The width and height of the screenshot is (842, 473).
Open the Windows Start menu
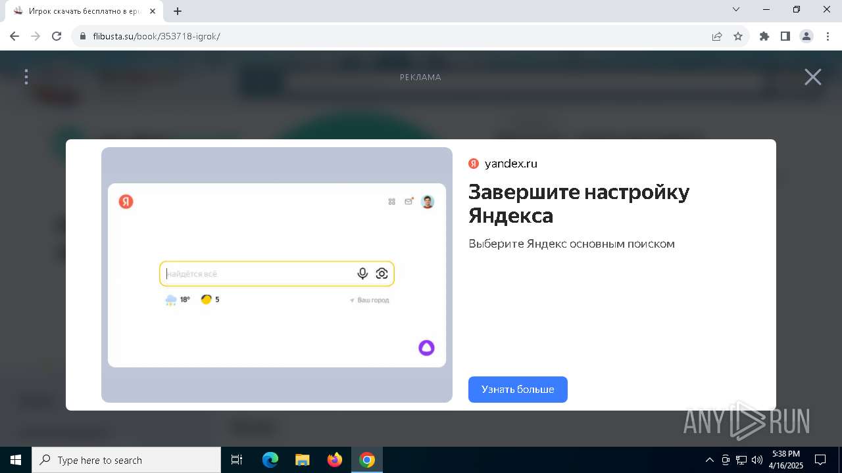[x=16, y=460]
